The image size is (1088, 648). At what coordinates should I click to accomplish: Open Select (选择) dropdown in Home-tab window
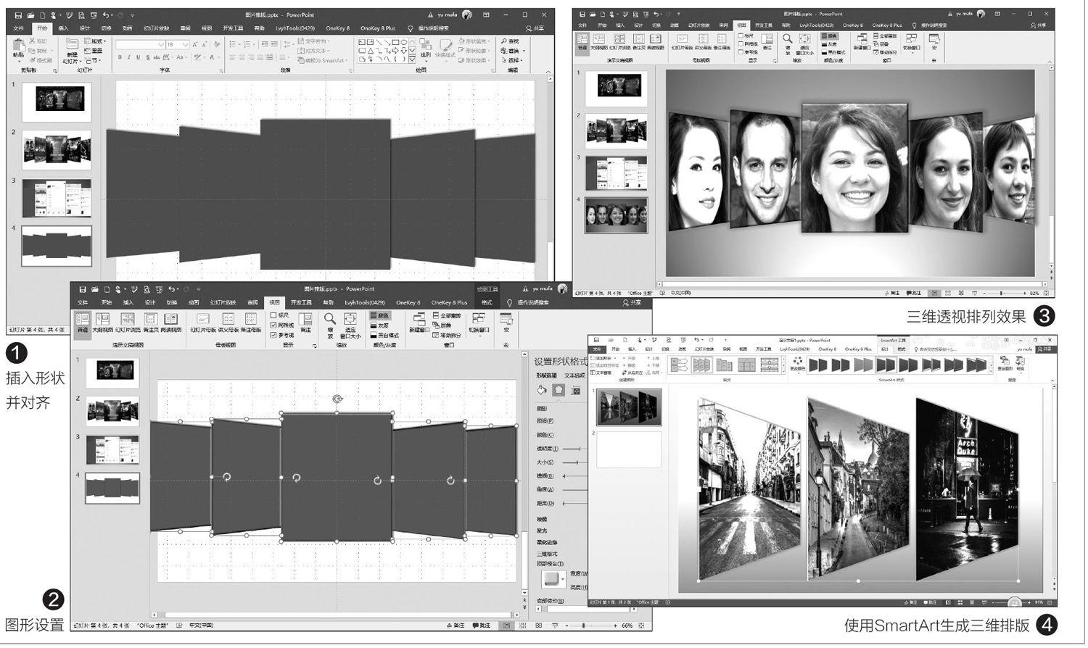pyautogui.click(x=511, y=60)
